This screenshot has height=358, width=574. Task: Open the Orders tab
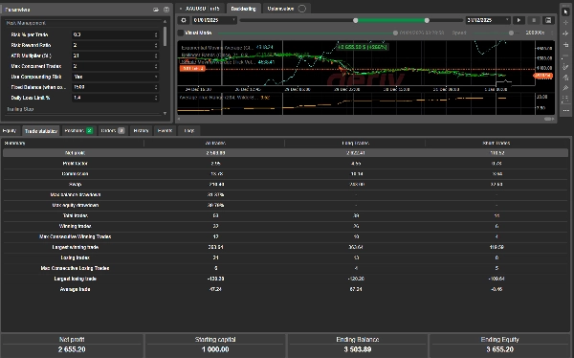click(112, 131)
